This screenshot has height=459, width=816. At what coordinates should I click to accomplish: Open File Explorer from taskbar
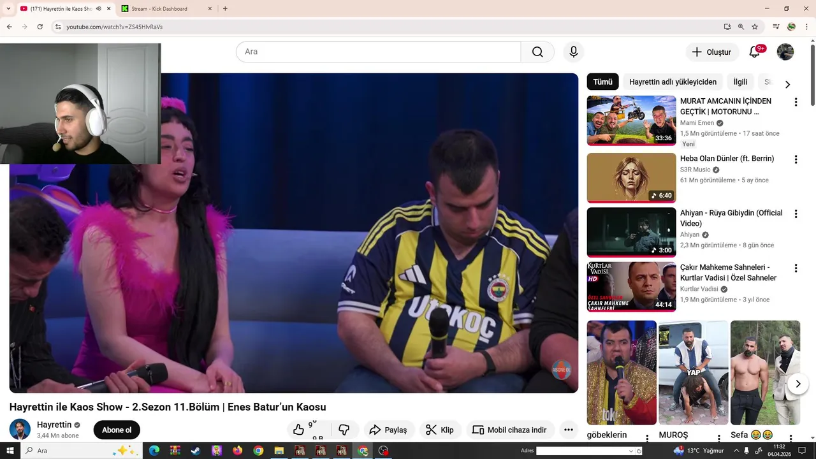coord(279,451)
